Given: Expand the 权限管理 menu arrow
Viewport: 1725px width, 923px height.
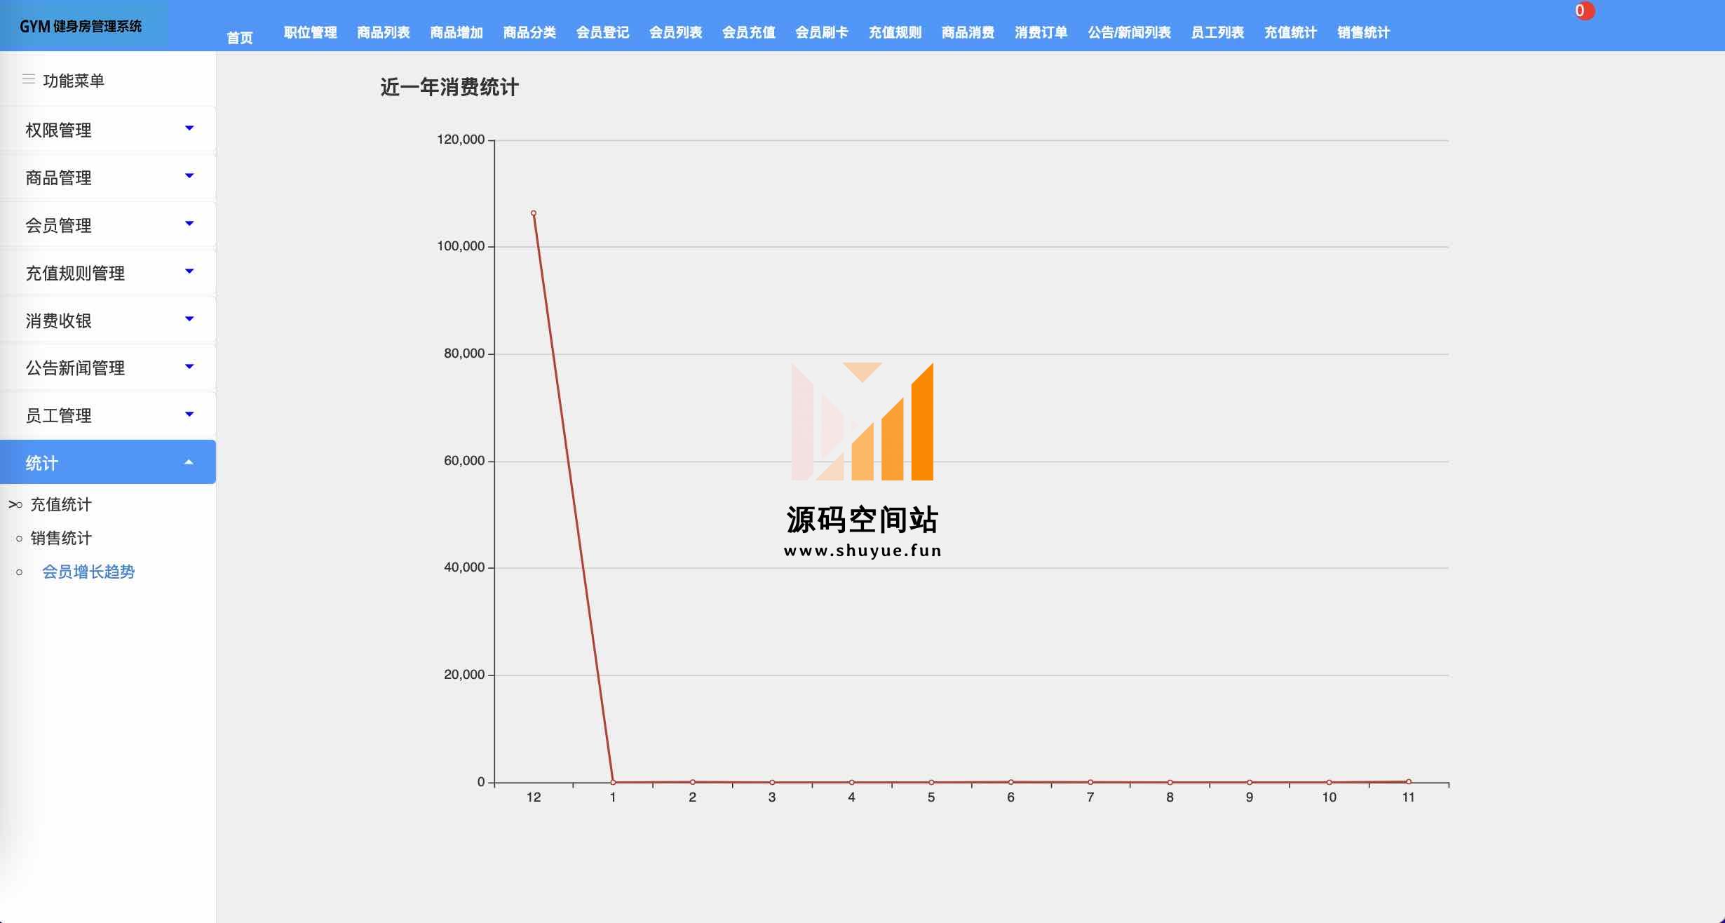Looking at the screenshot, I should [x=189, y=128].
